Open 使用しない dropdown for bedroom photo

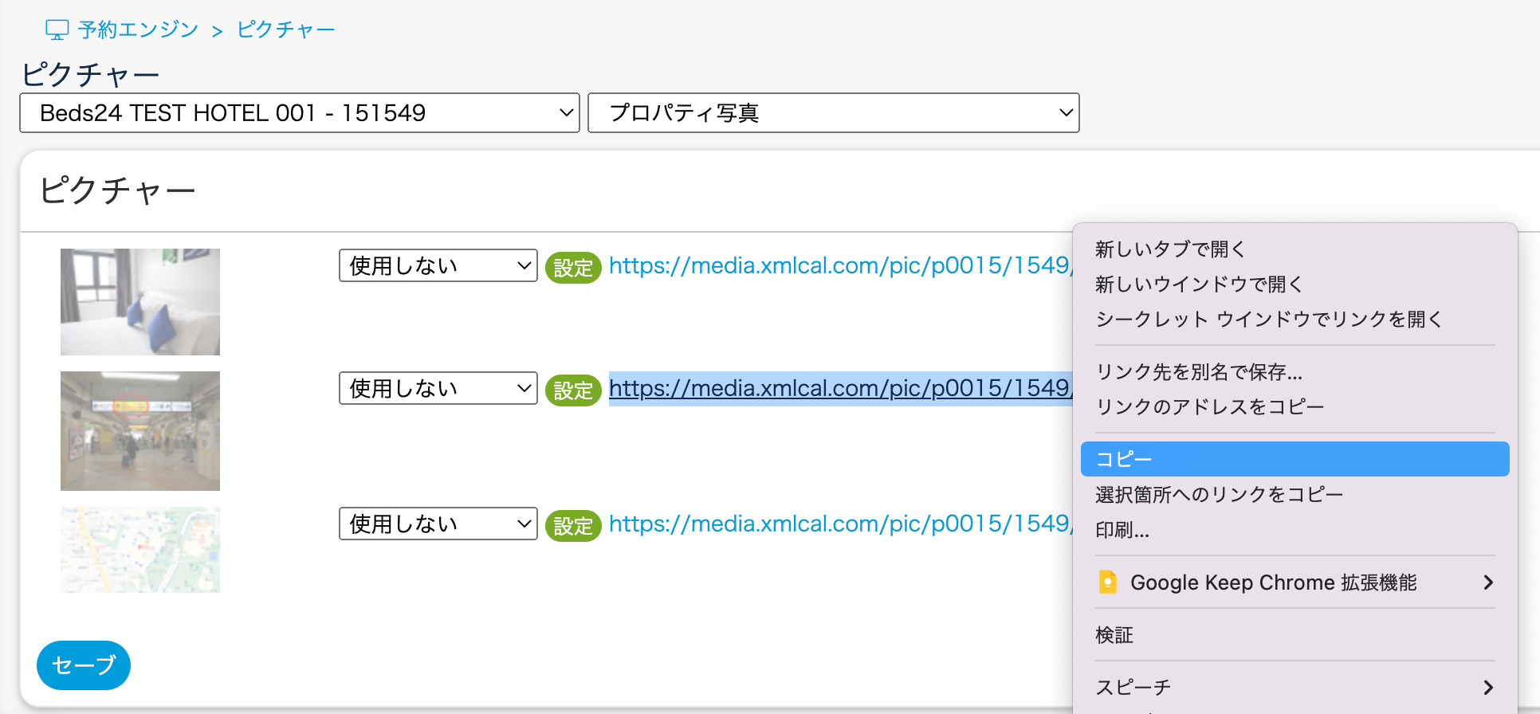pos(438,265)
